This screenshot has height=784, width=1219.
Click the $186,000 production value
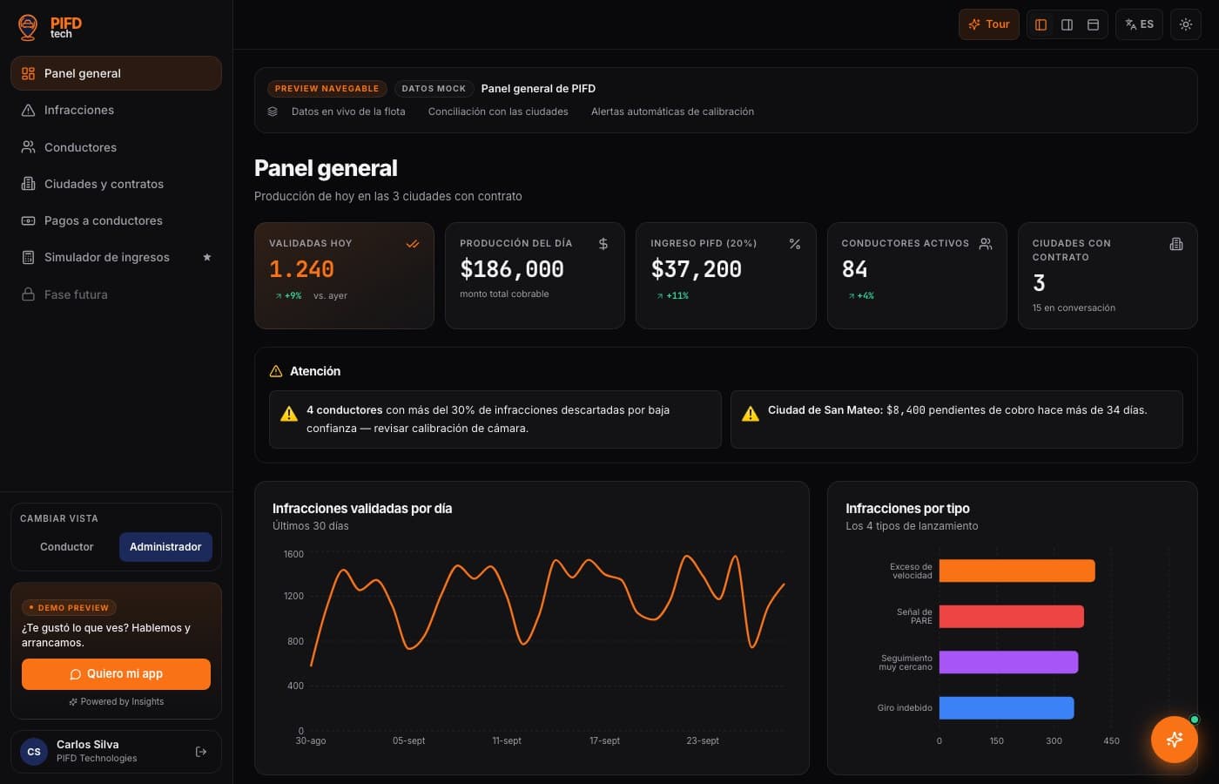[512, 269]
